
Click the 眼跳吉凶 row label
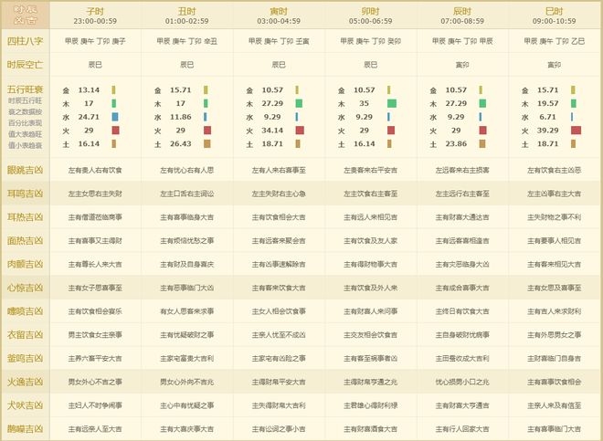[x=25, y=170]
